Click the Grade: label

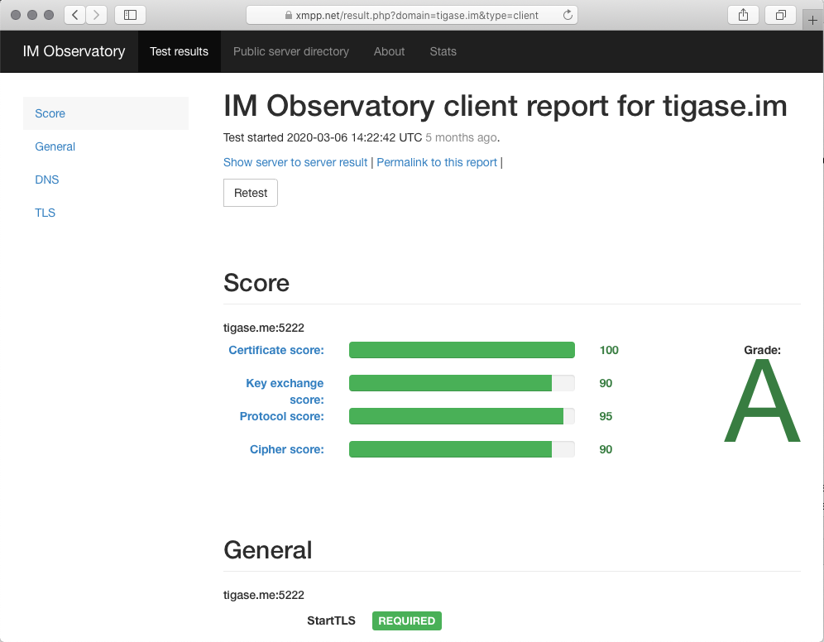point(762,350)
